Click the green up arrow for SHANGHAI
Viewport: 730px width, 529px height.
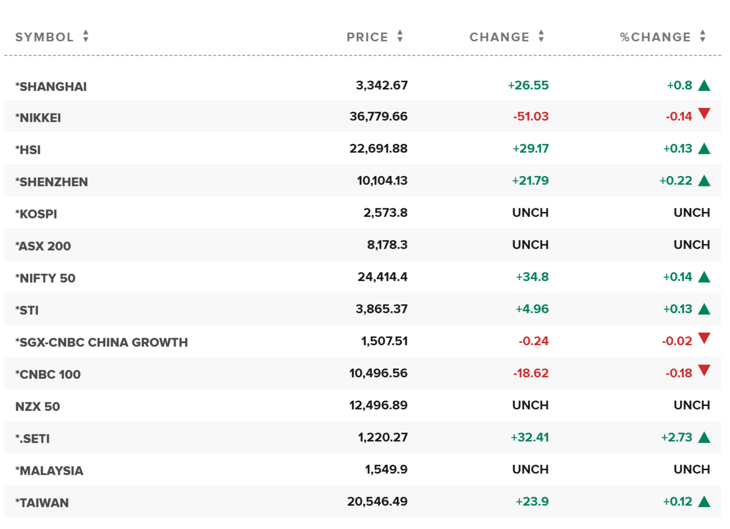(704, 86)
